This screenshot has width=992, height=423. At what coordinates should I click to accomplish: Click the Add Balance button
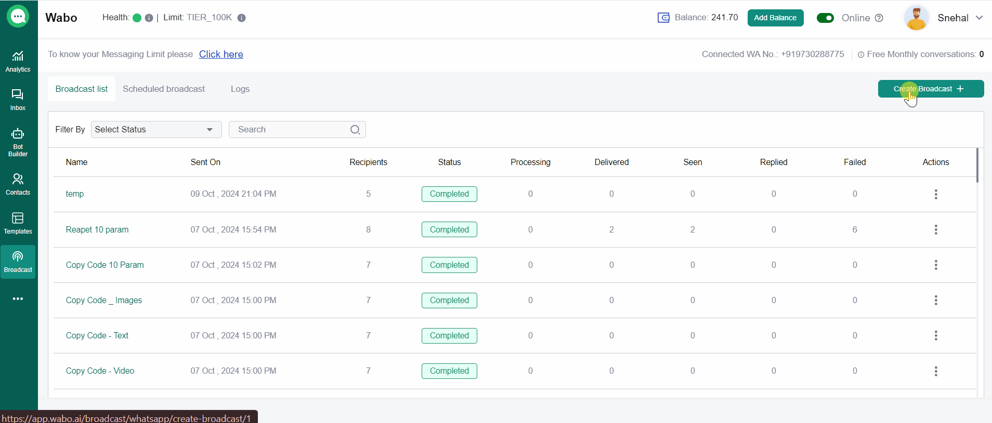(775, 18)
